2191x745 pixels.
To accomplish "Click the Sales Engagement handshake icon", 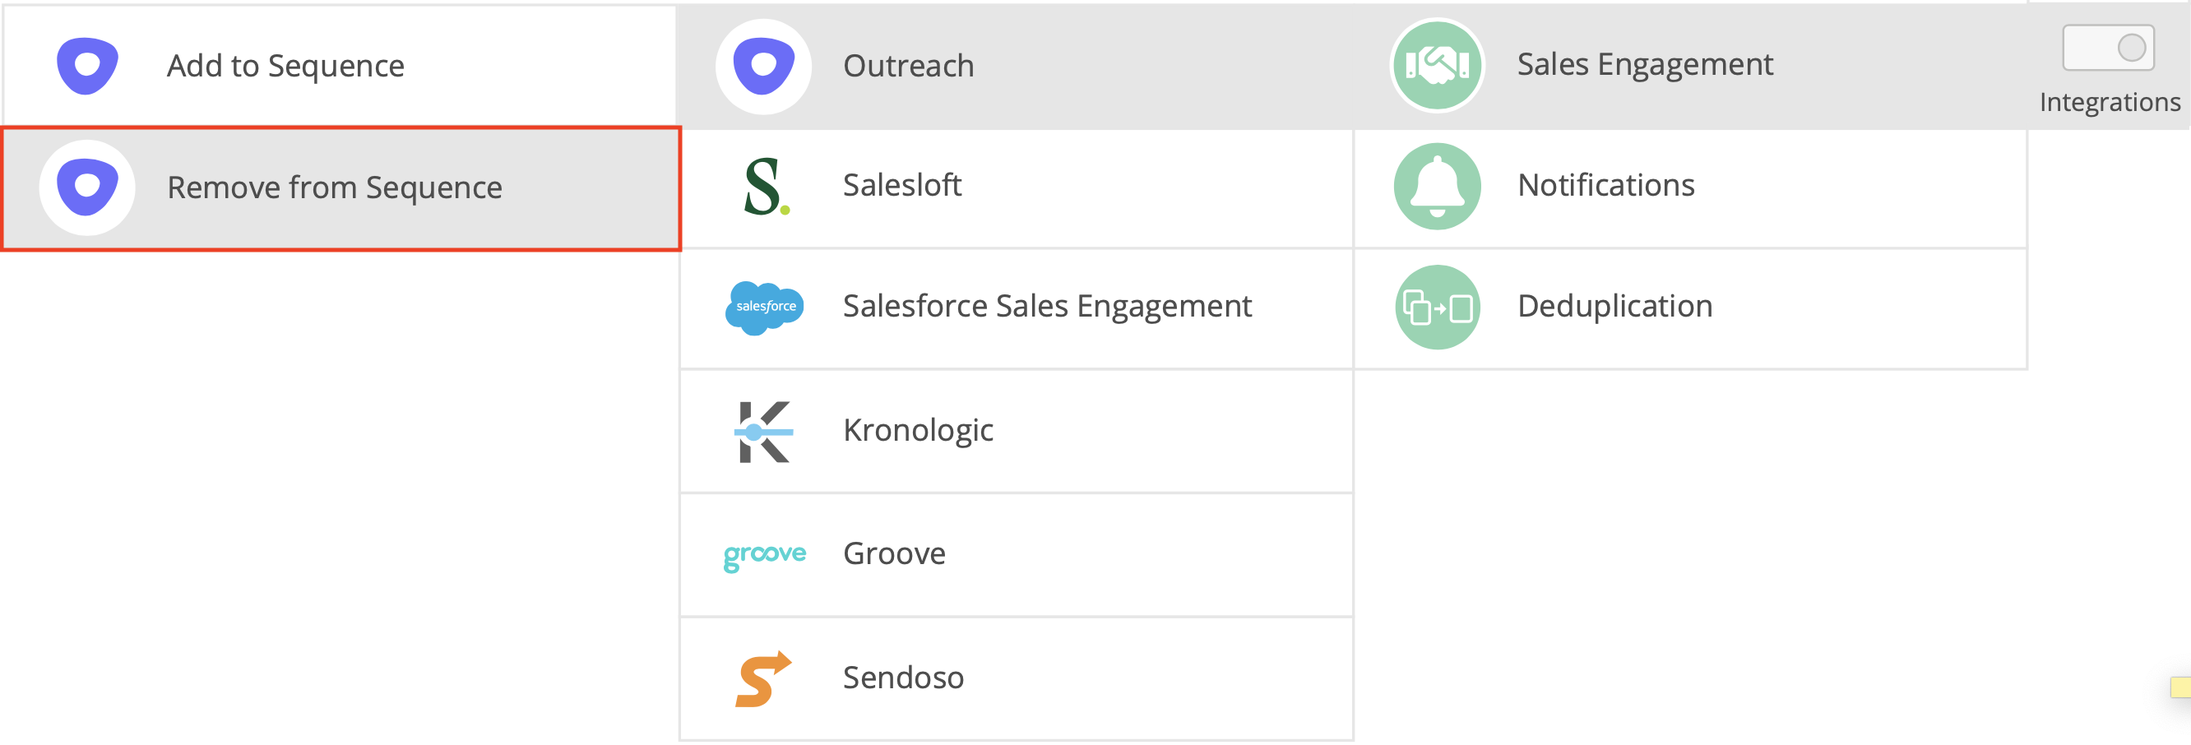I will 1438,66.
